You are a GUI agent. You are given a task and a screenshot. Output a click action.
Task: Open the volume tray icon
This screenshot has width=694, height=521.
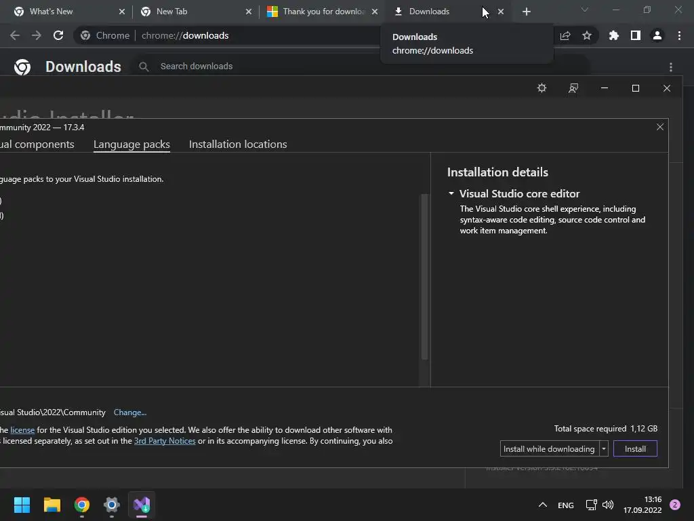tap(608, 505)
